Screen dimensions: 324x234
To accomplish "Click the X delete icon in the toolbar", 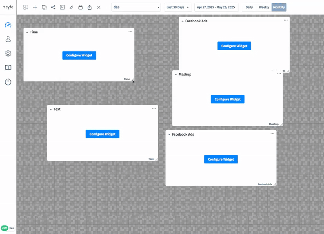I will pyautogui.click(x=98, y=7).
